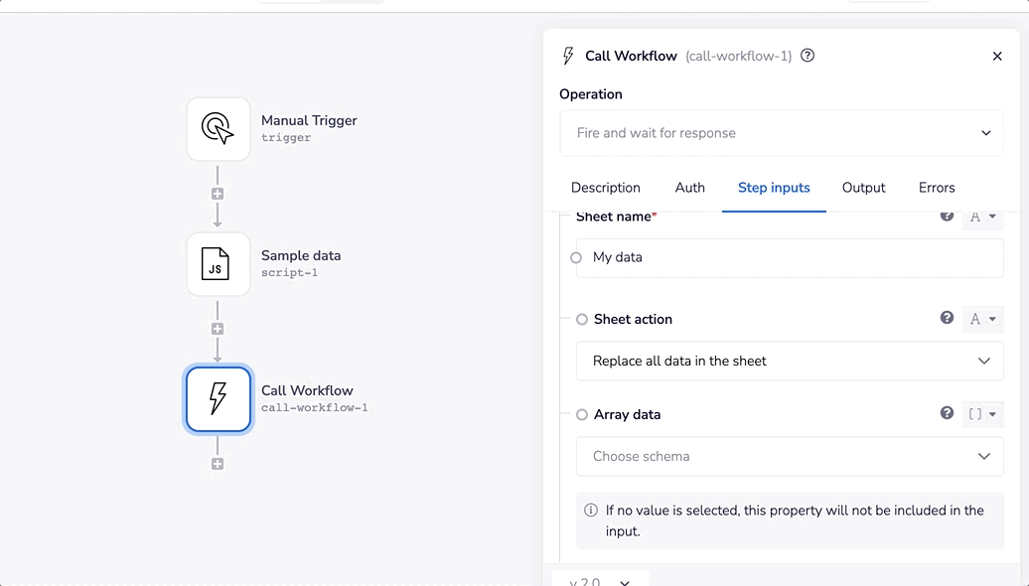1029x586 pixels.
Task: Open the Choose schema dropdown
Action: coord(790,457)
